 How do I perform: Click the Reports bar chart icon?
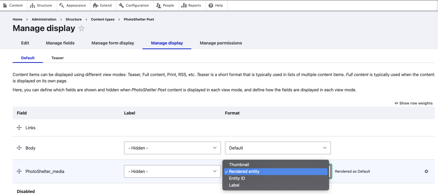(184, 5)
